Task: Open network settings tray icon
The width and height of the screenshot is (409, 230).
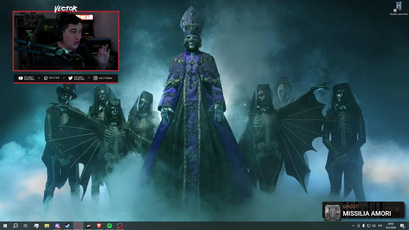Action: coord(369,226)
